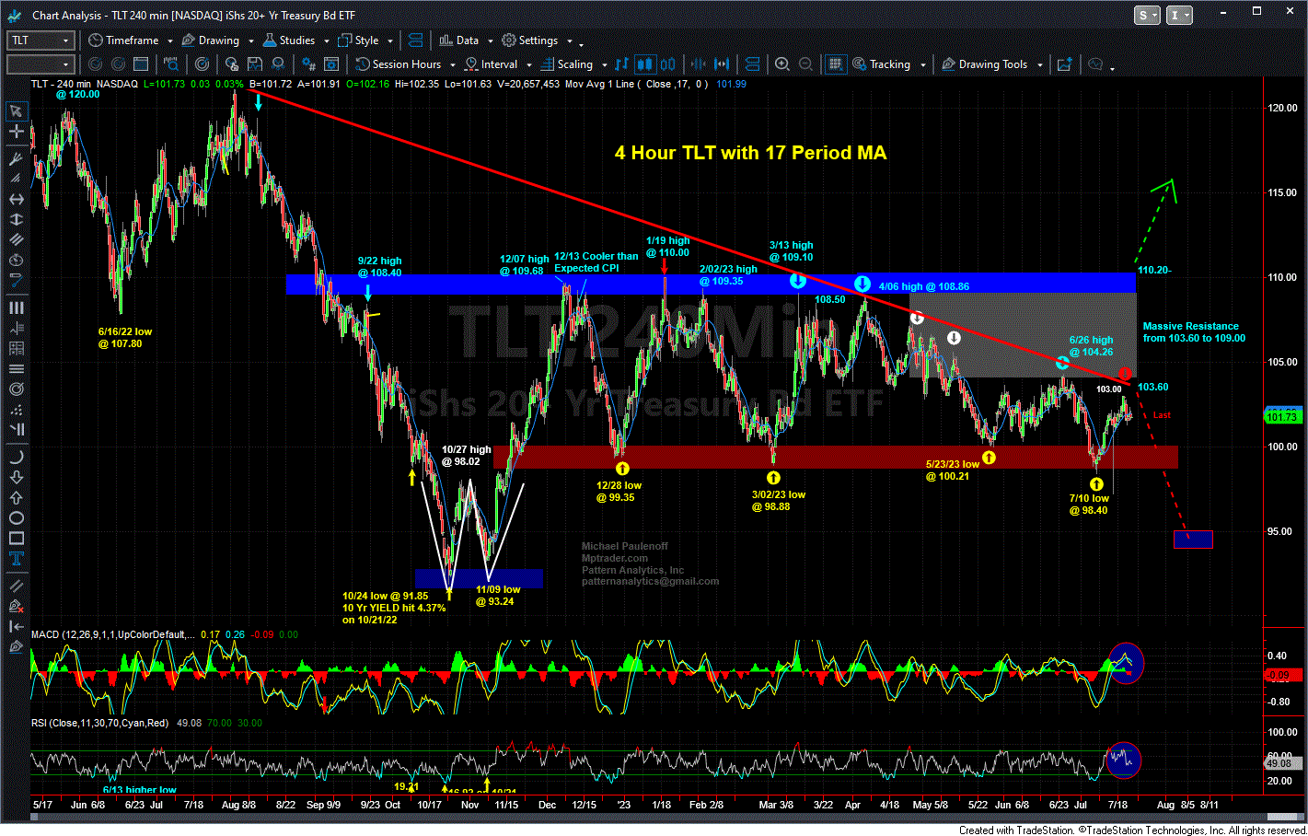Open the Timeframe menu
The width and height of the screenshot is (1308, 836).
[x=123, y=41]
